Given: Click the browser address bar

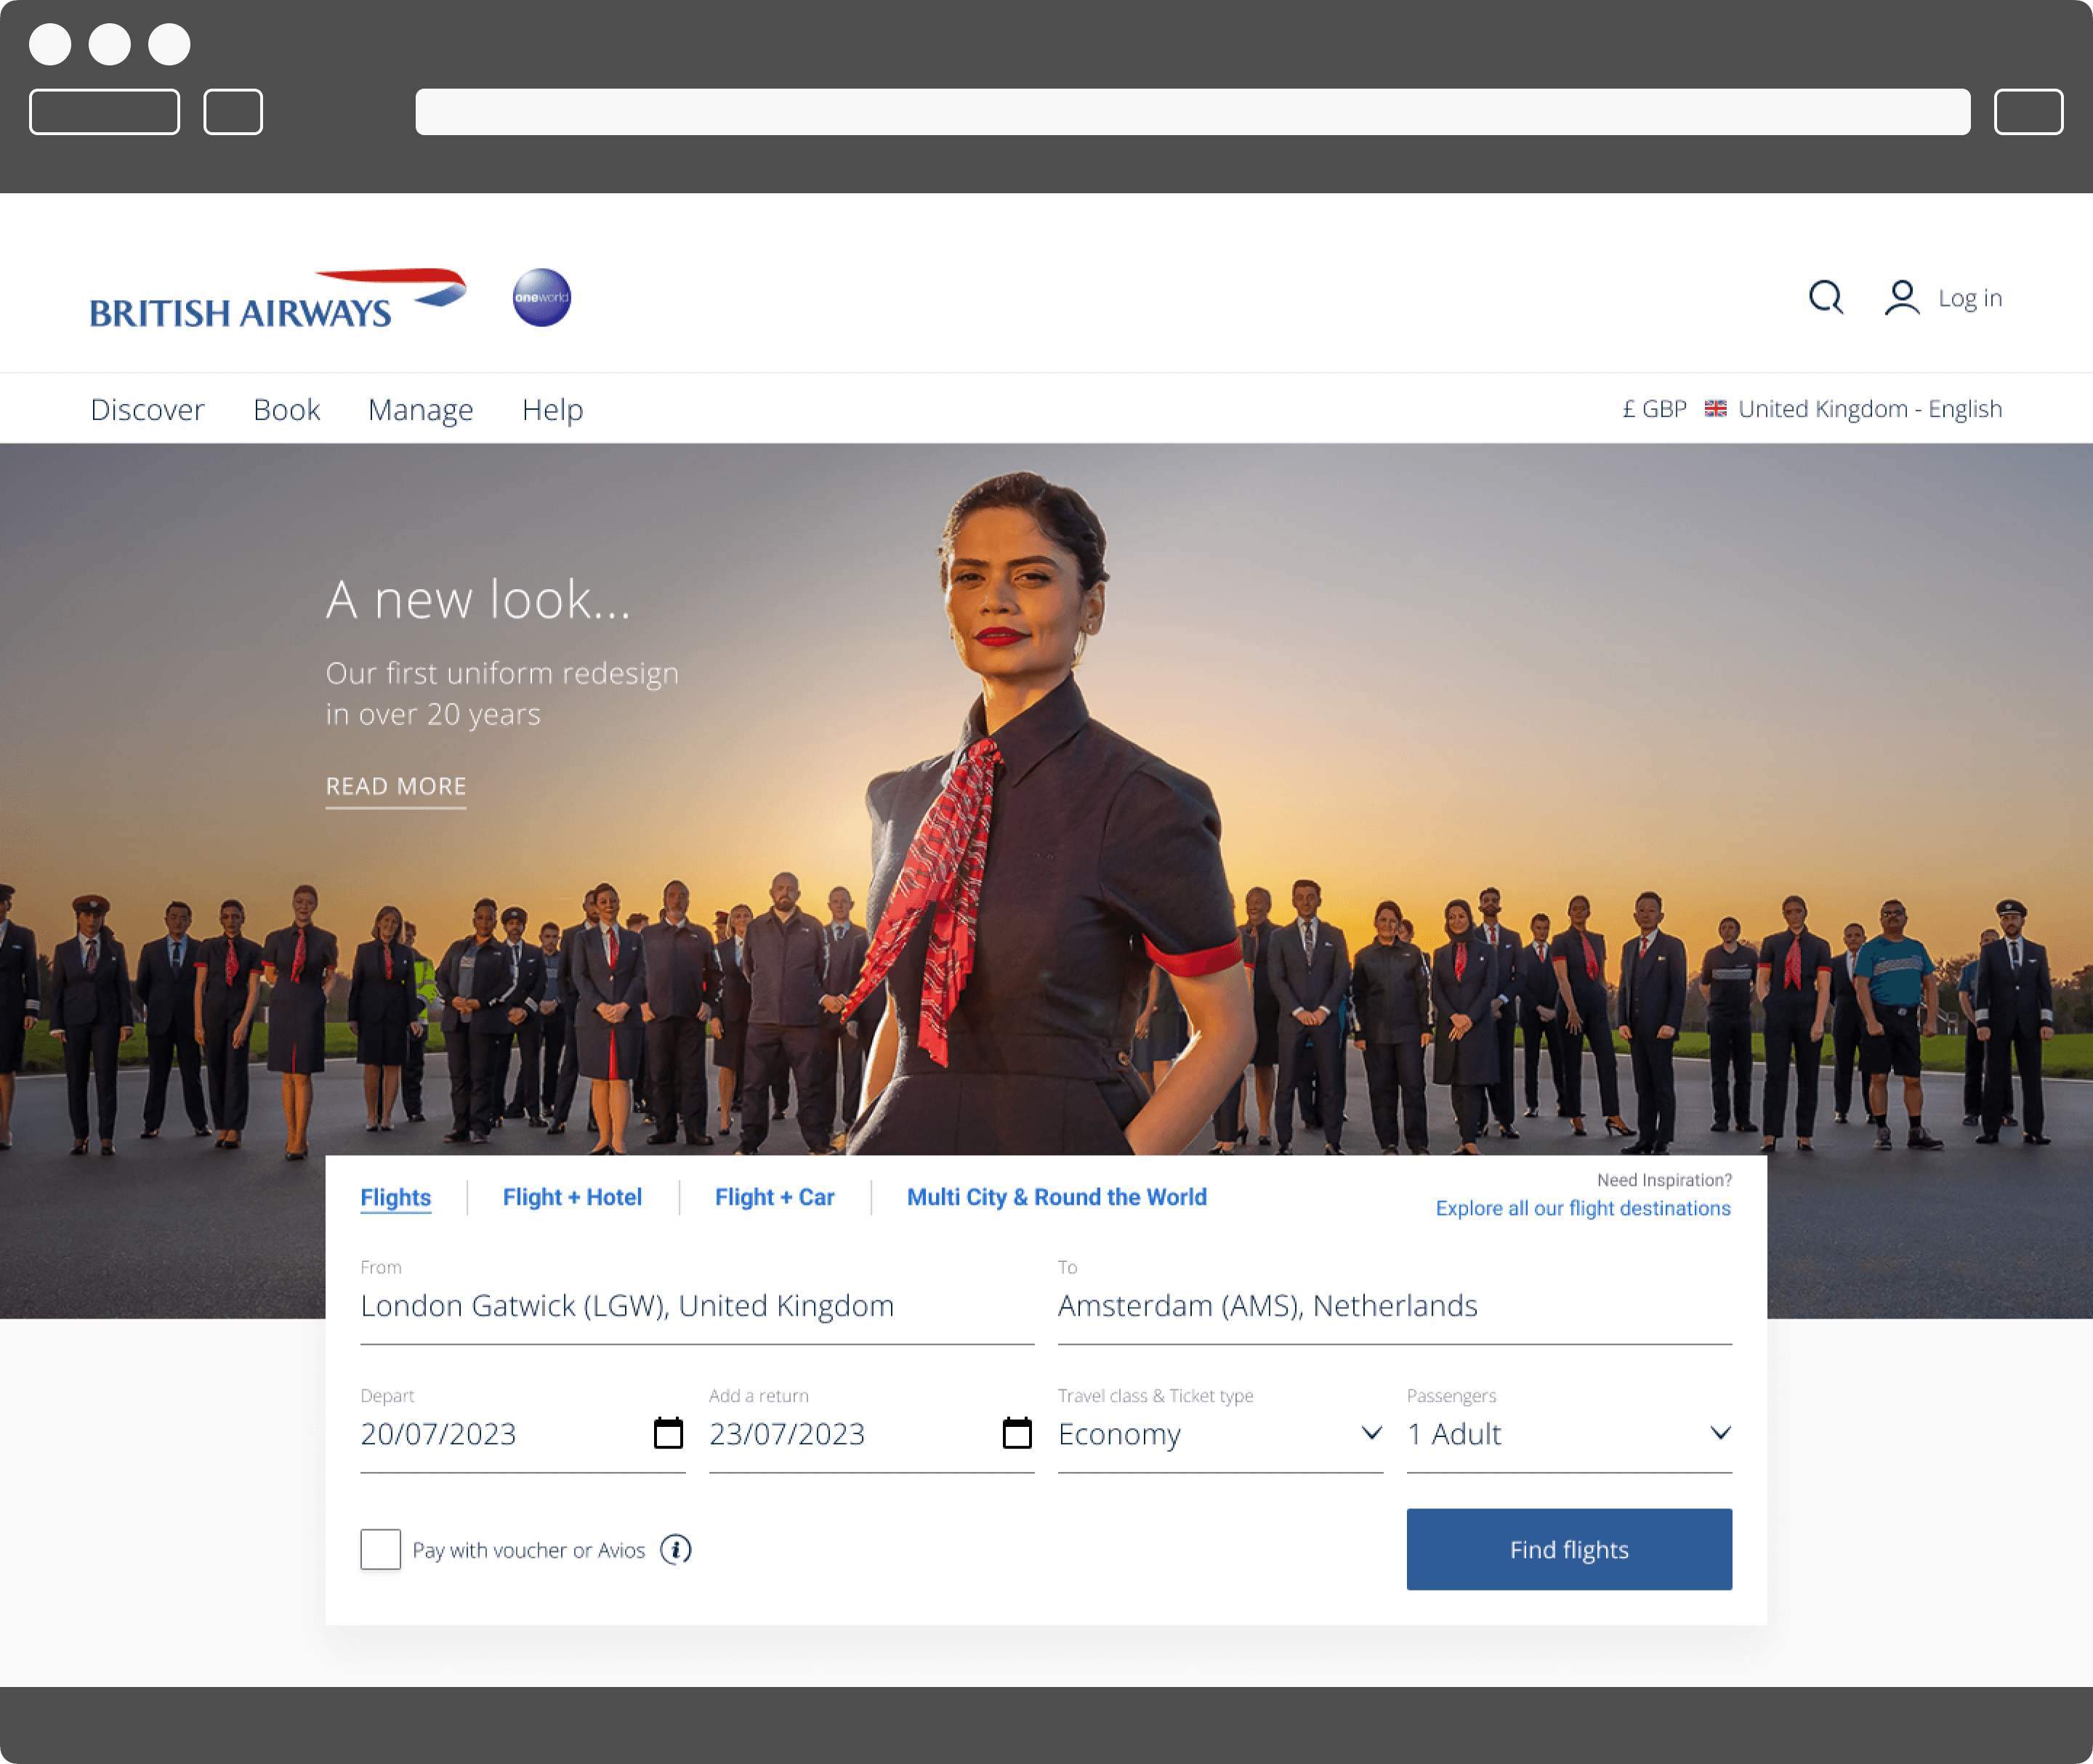Looking at the screenshot, I should click(x=1193, y=112).
